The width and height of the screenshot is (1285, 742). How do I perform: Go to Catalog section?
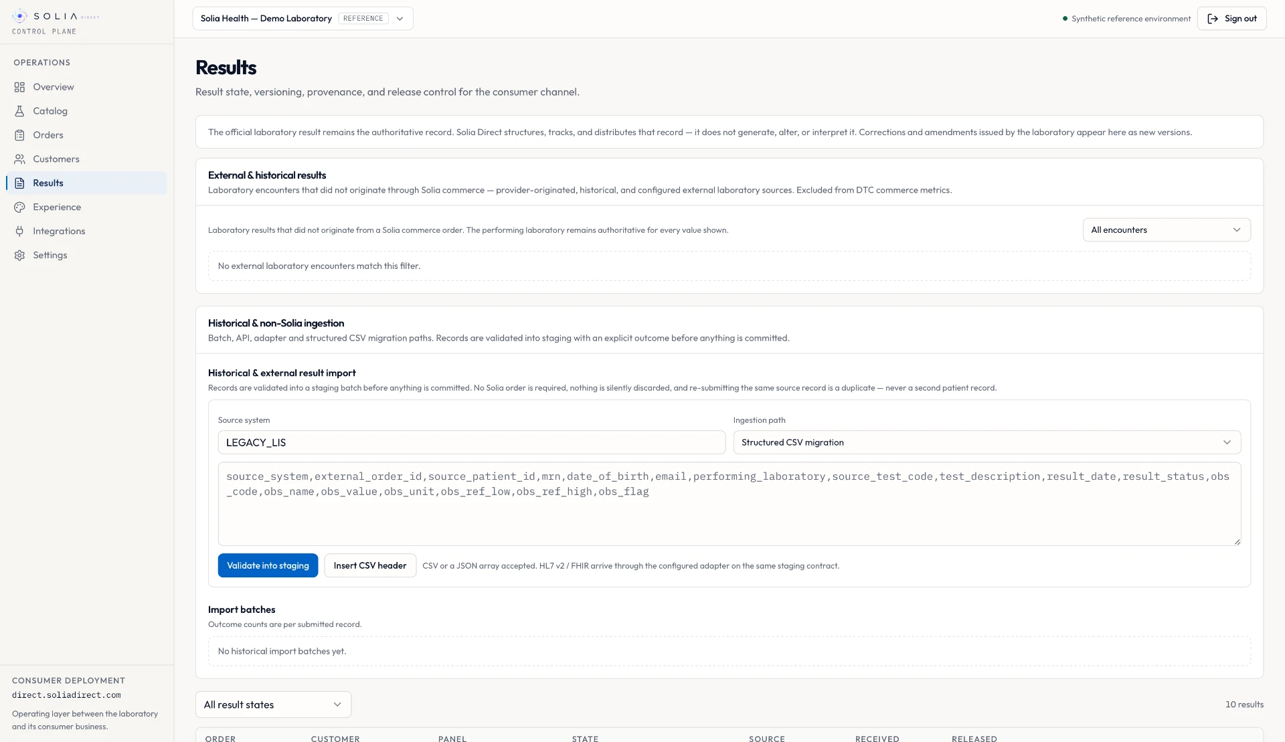point(86,111)
